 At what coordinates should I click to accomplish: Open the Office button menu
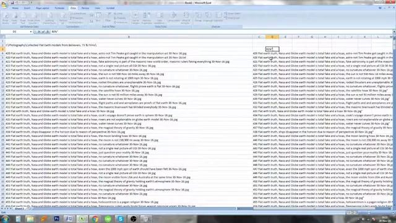pyautogui.click(x=4, y=4)
